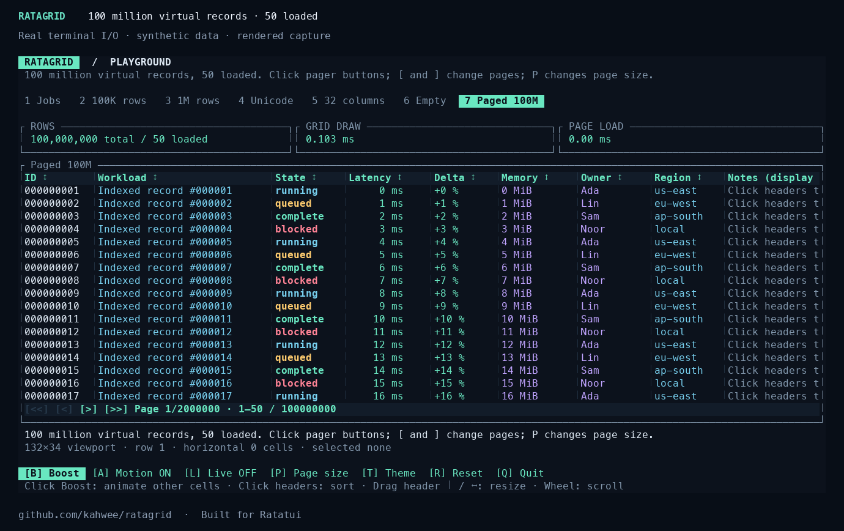Viewport: 844px width, 531px height.
Task: Click the ID cell 000000004
Action: pyautogui.click(x=52, y=229)
